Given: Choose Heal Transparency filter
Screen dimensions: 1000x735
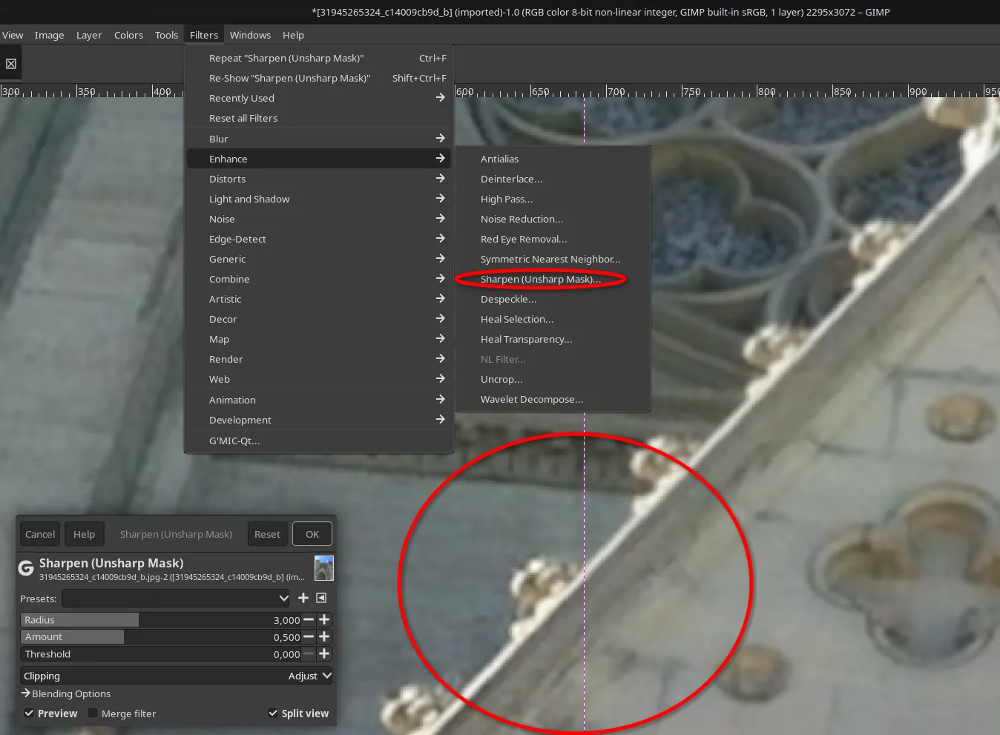Looking at the screenshot, I should [x=553, y=339].
